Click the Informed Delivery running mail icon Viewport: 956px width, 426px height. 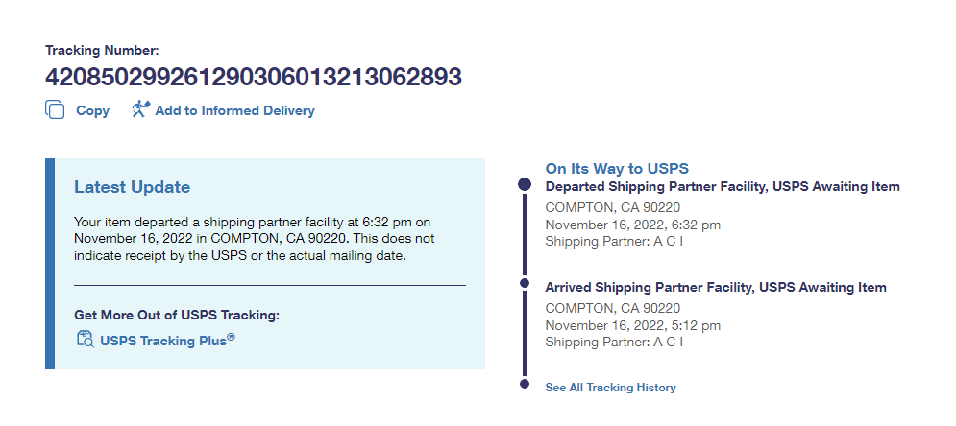[x=141, y=109]
